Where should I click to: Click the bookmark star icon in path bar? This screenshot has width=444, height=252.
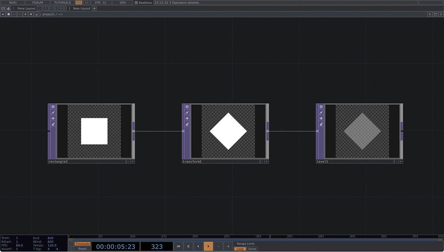coord(31,14)
